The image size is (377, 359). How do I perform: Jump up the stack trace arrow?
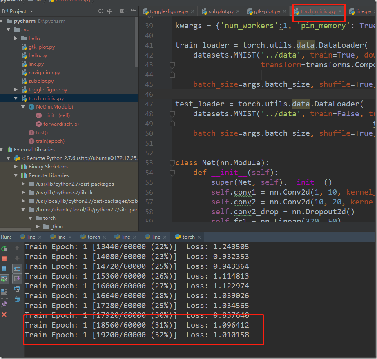(17, 248)
